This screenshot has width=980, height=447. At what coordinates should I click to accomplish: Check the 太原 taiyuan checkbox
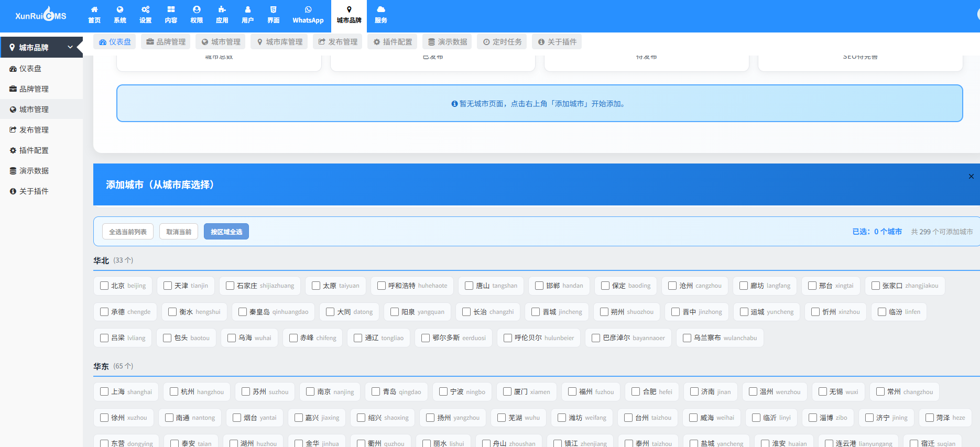click(x=316, y=286)
